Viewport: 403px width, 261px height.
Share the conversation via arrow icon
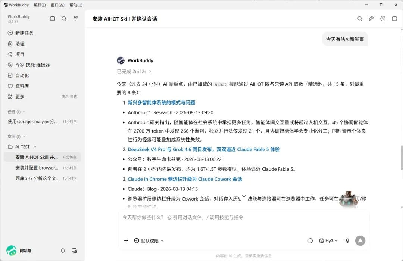coord(371,19)
